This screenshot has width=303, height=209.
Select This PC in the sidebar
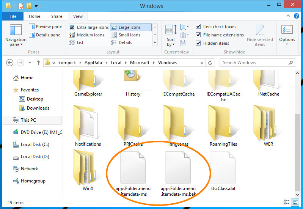(32, 120)
